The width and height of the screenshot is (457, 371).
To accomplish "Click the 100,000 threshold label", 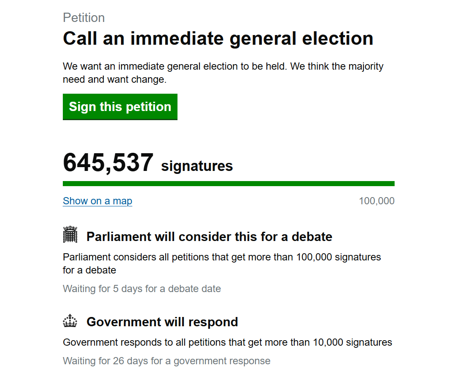I will pyautogui.click(x=376, y=201).
